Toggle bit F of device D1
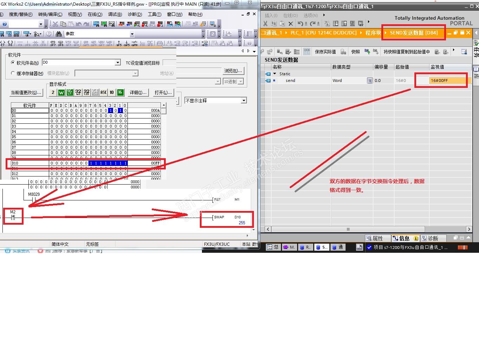The height and width of the screenshot is (360, 479). click(x=52, y=116)
